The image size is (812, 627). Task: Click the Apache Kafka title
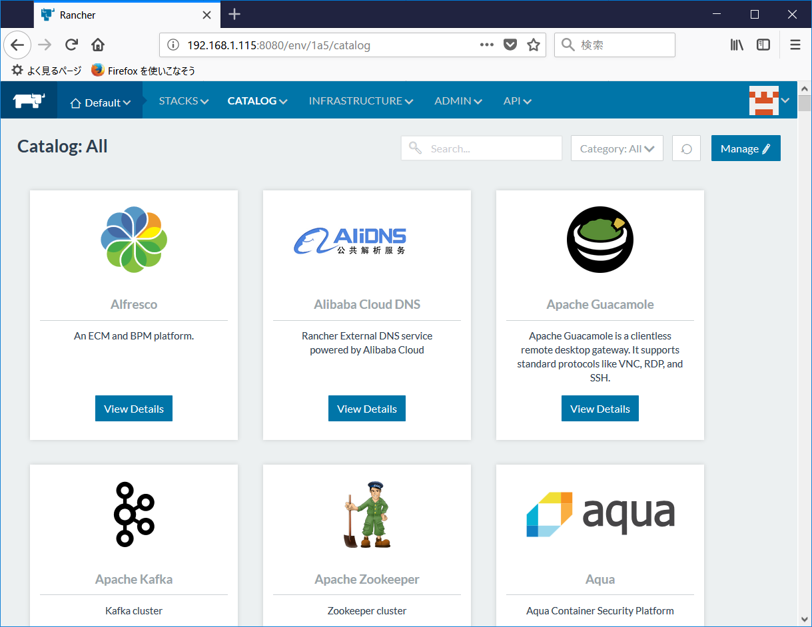(134, 579)
